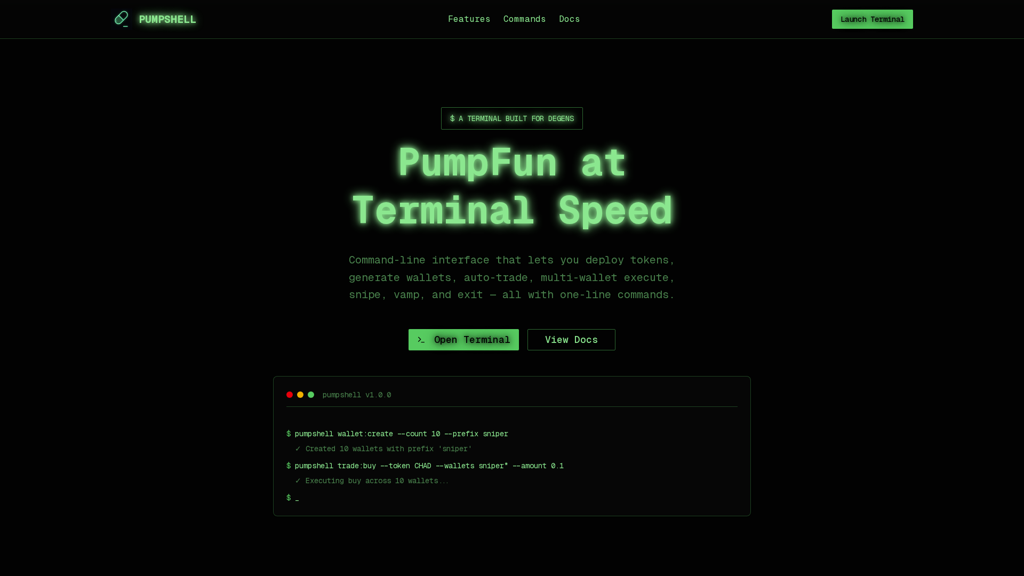Click the red dot in terminal window

(290, 395)
